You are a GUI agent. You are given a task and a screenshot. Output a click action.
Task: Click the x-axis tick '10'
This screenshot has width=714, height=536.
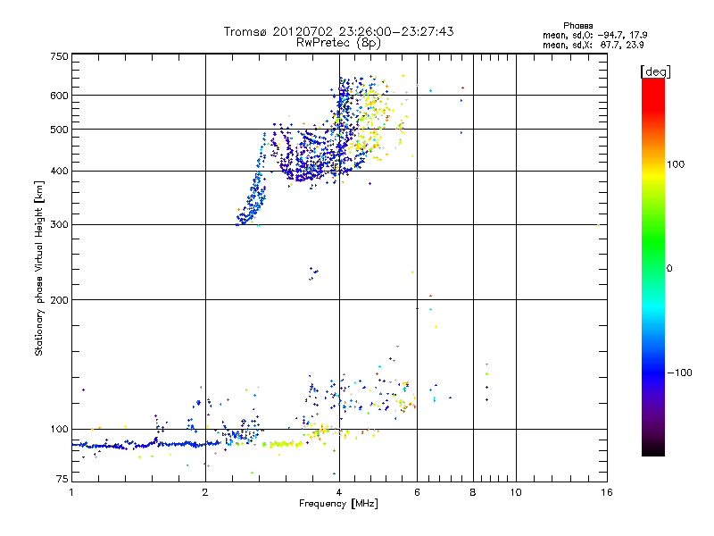tap(516, 492)
